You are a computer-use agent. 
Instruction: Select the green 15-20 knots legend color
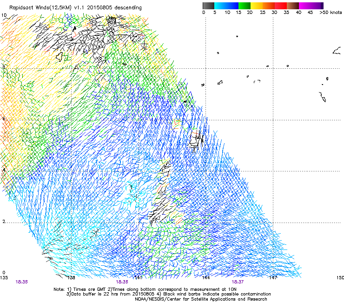tap(245, 6)
